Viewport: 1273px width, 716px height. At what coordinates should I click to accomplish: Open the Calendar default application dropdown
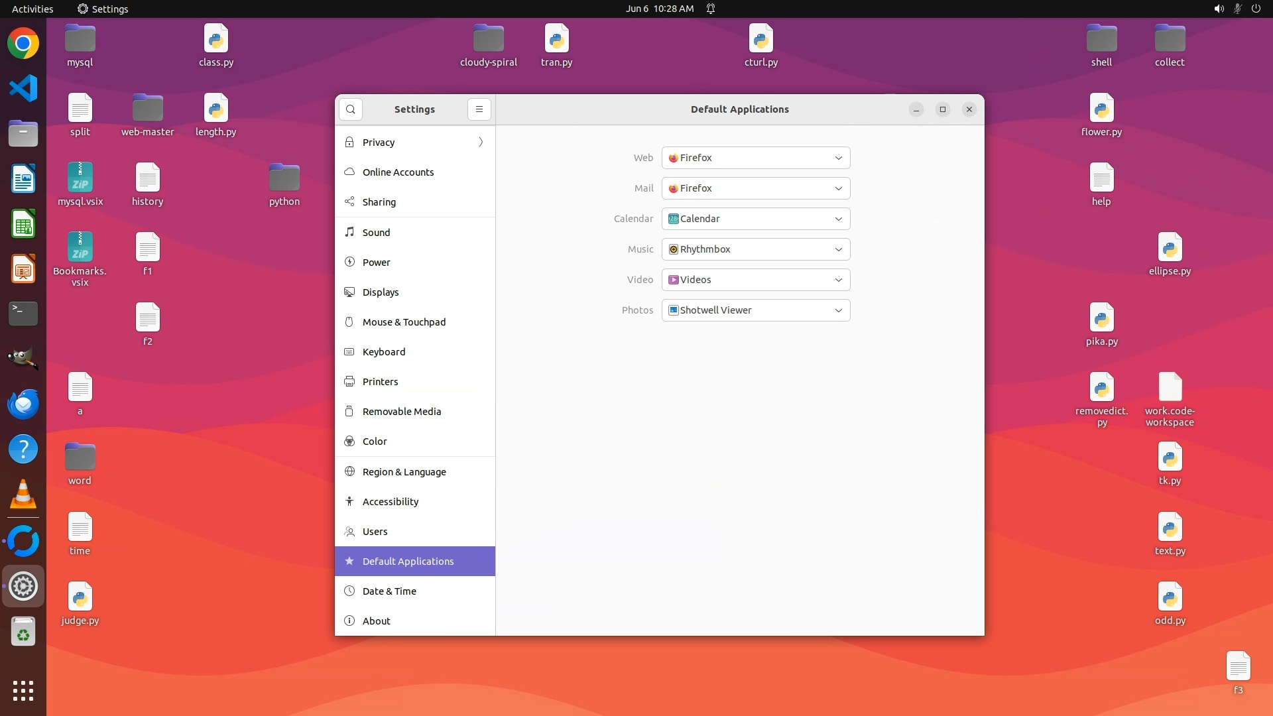[755, 219]
